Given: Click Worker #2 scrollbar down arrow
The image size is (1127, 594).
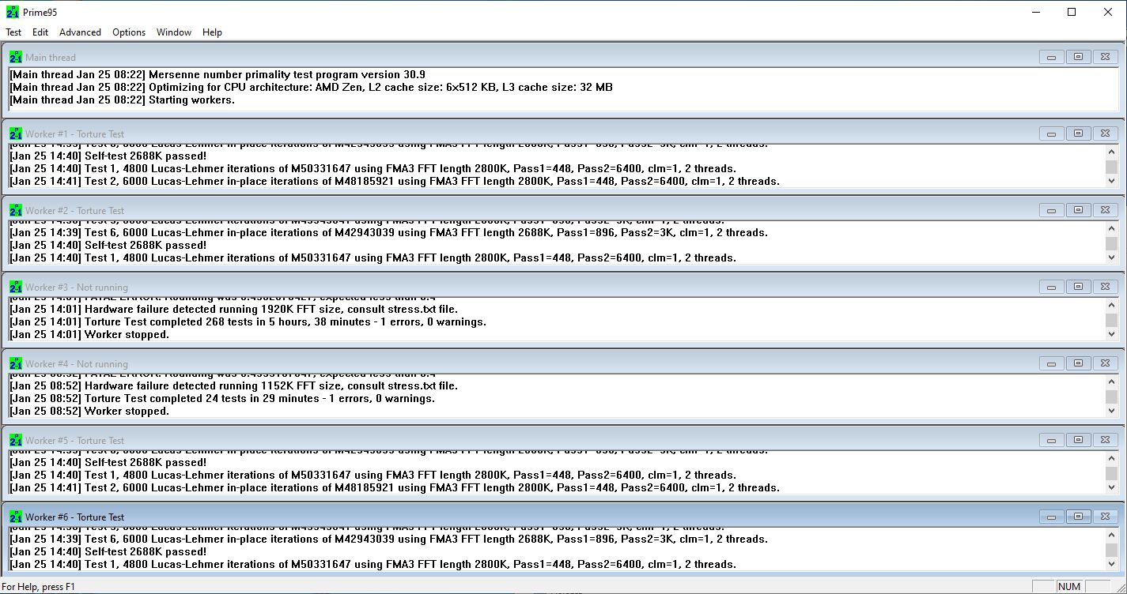Looking at the screenshot, I should (x=1112, y=258).
